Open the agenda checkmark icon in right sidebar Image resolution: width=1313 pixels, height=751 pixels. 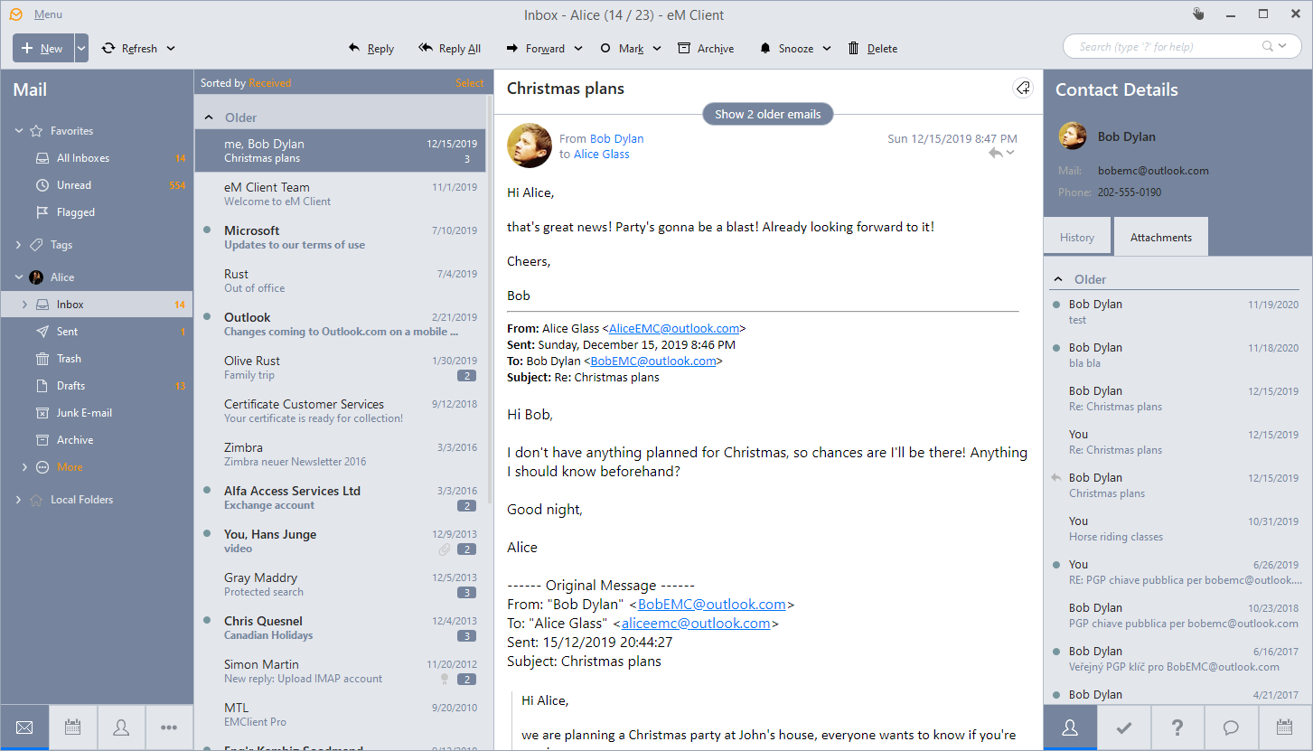1124,728
